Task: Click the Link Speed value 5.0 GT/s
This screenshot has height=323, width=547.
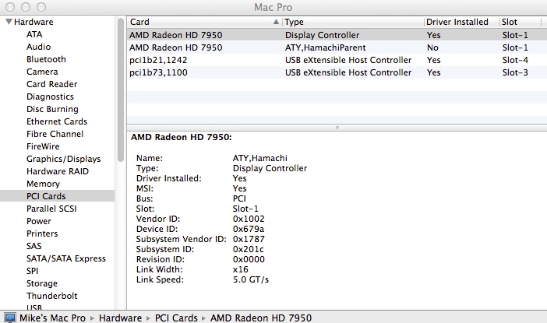Action: (x=251, y=279)
